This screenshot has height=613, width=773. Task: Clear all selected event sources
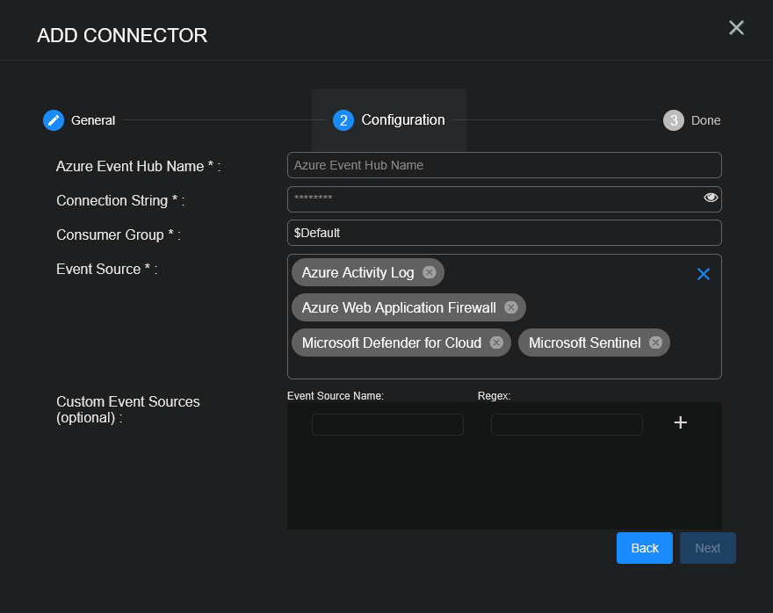703,274
